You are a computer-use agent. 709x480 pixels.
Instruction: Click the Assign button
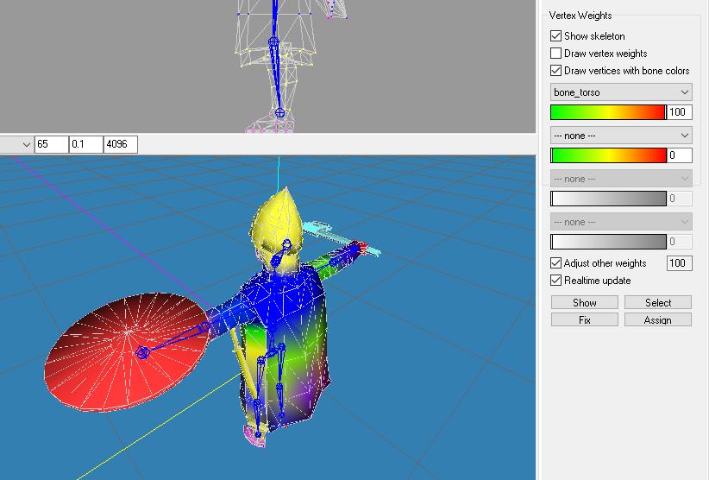658,319
